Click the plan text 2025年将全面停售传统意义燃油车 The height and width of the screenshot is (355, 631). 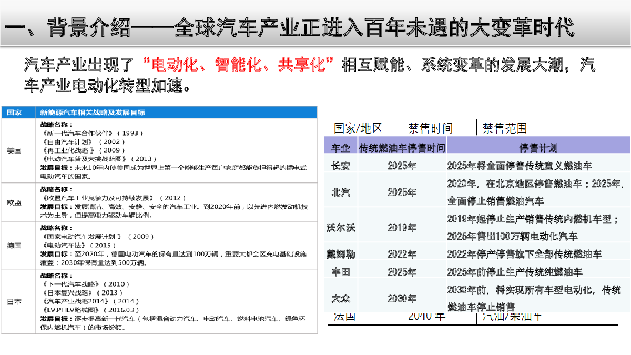[520, 166]
